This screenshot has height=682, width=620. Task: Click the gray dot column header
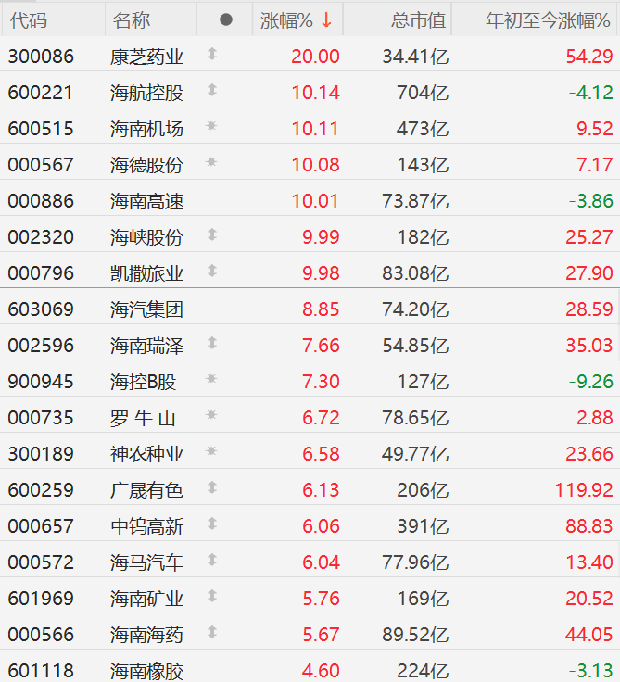coord(226,19)
